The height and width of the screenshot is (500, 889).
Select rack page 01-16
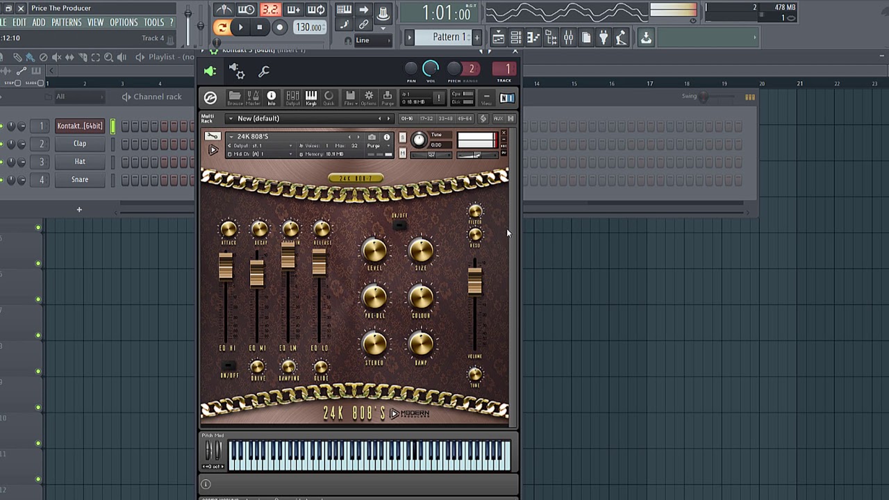coord(407,119)
